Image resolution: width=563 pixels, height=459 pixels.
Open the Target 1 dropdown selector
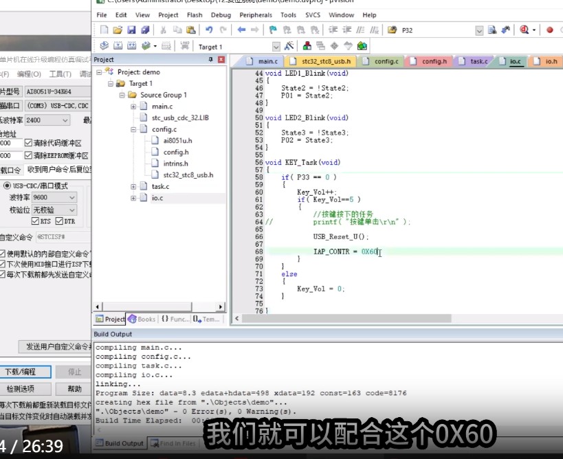276,45
